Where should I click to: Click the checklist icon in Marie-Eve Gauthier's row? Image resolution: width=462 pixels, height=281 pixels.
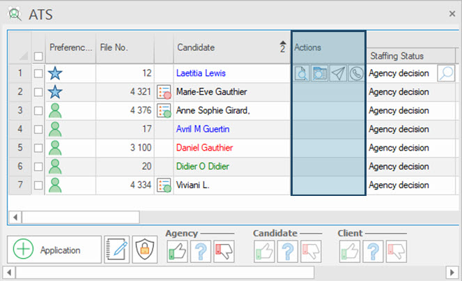pyautogui.click(x=164, y=92)
